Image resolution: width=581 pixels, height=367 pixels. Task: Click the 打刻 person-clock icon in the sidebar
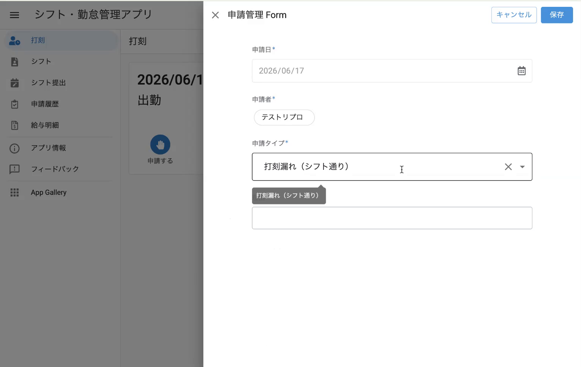coord(14,41)
